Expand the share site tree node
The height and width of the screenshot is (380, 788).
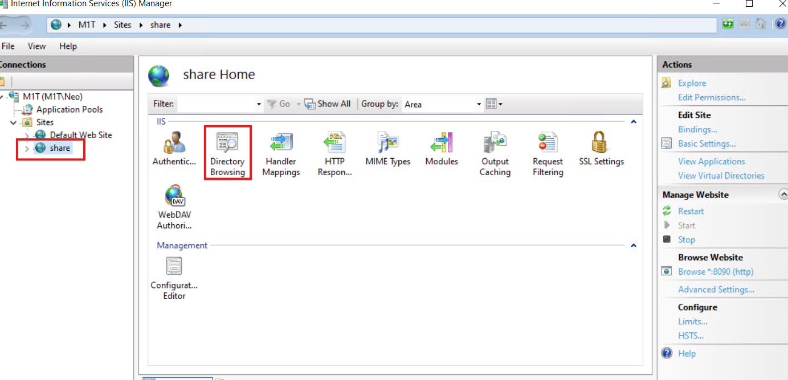pyautogui.click(x=27, y=148)
